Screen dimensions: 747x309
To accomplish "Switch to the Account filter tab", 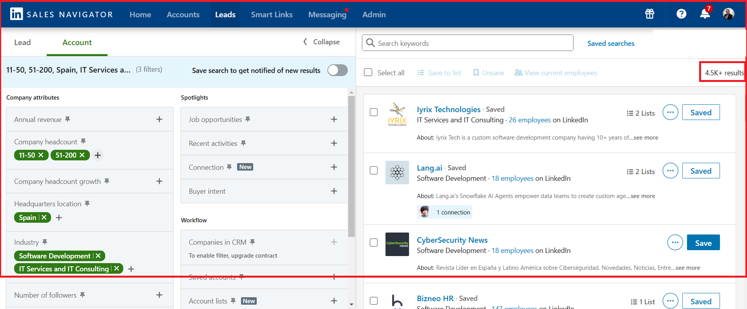I will coord(77,42).
